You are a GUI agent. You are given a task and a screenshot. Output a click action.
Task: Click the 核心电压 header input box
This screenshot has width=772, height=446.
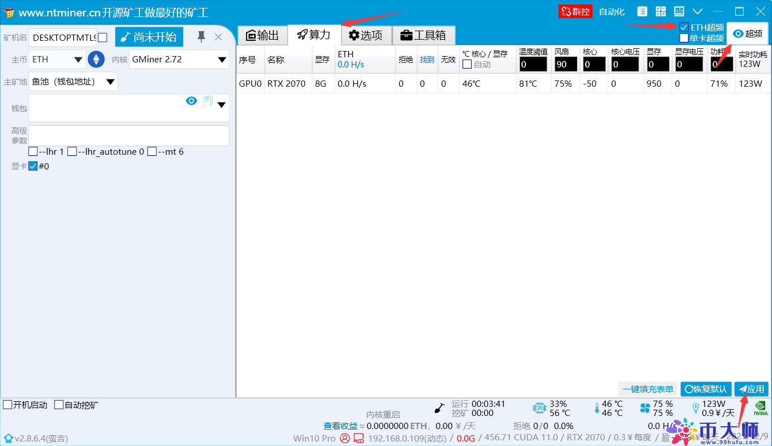point(625,64)
